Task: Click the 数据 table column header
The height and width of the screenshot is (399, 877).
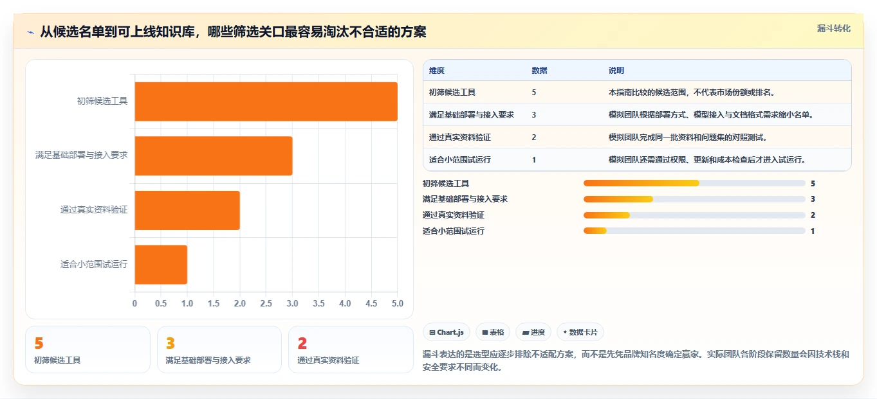Action: [540, 71]
